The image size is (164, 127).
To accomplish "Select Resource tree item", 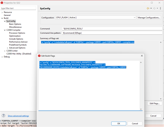I will tap(8, 12).
